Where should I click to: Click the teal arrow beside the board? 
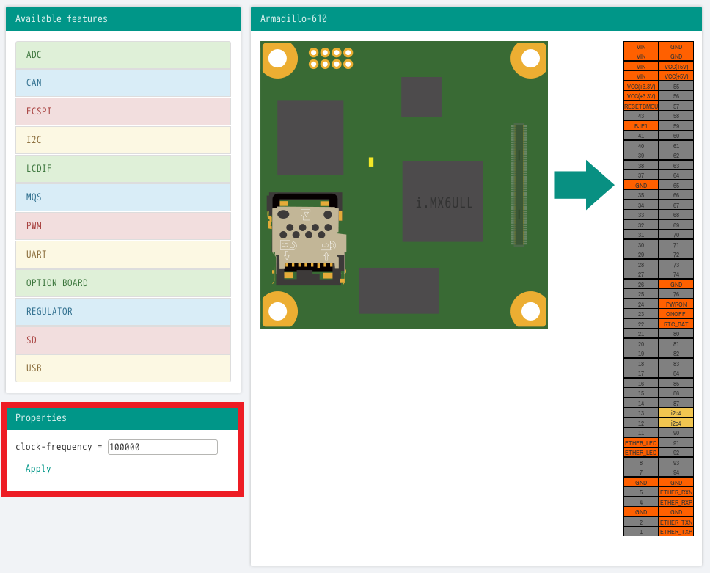(x=583, y=185)
